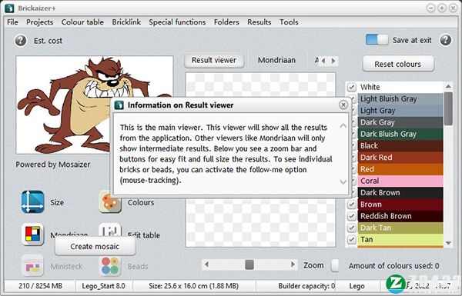Click the Brickaizer+ app icon in title bar
The height and width of the screenshot is (296, 462).
click(x=9, y=8)
